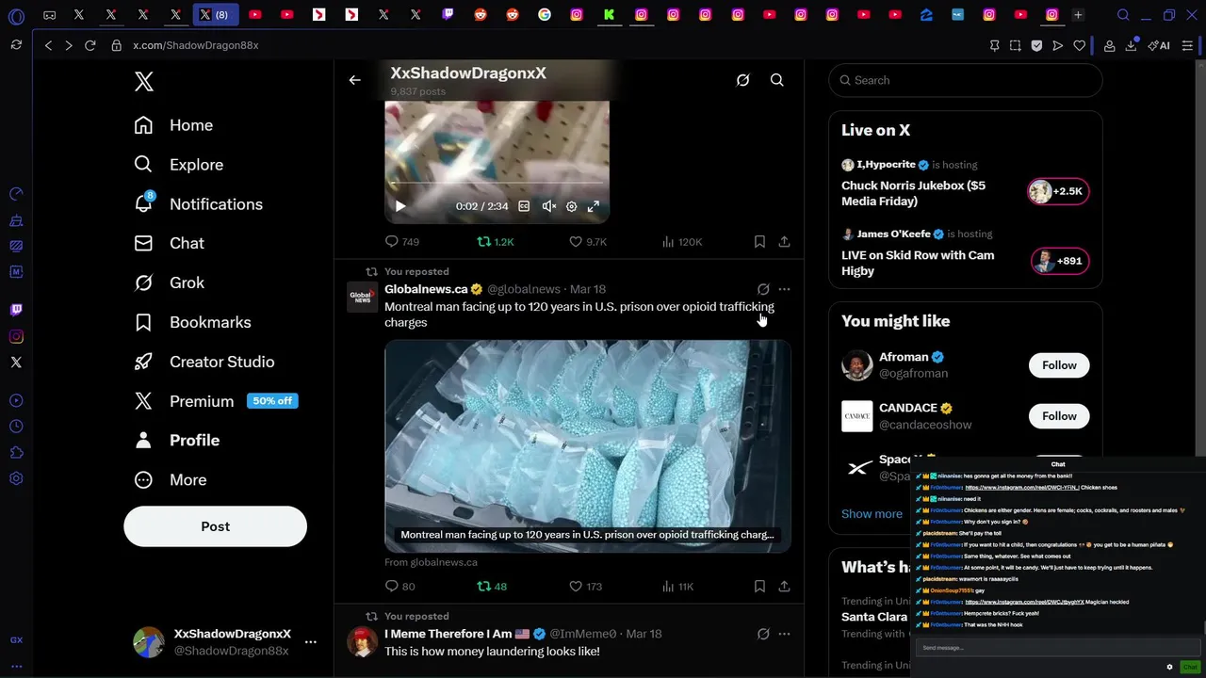This screenshot has width=1206, height=678.
Task: Switch to the green Kick browser tab
Action: [609, 14]
